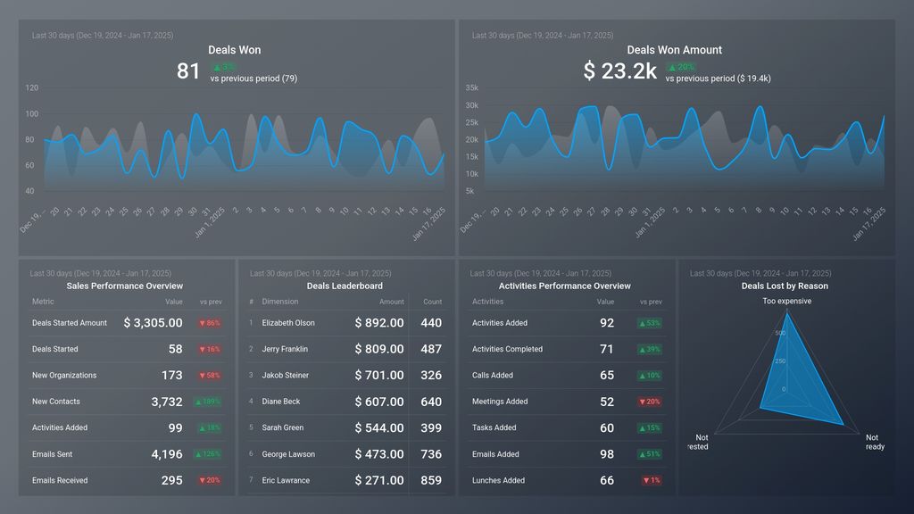Click the Amount column header in Deals Leaderboard
The image size is (914, 514).
pos(392,302)
